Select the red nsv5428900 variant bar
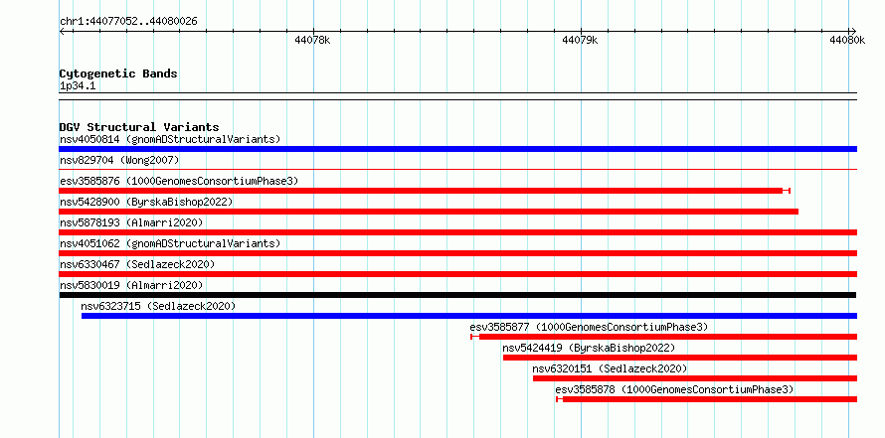This screenshot has height=438, width=885. pos(429,212)
